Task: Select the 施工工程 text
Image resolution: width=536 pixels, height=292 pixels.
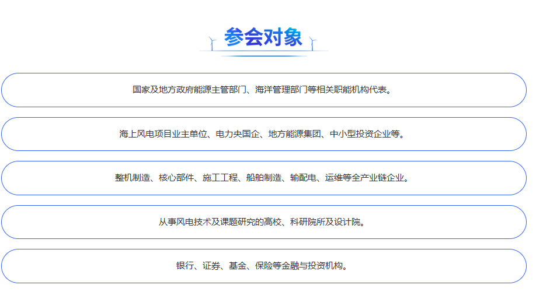Action: (x=220, y=178)
